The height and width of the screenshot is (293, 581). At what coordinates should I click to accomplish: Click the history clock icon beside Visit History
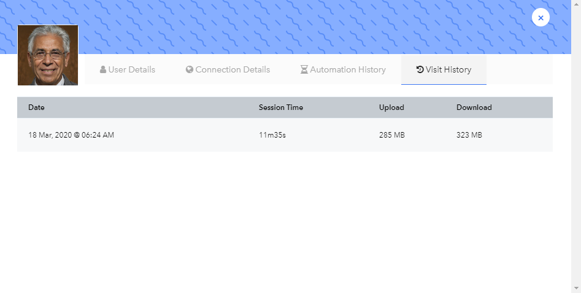tap(420, 69)
